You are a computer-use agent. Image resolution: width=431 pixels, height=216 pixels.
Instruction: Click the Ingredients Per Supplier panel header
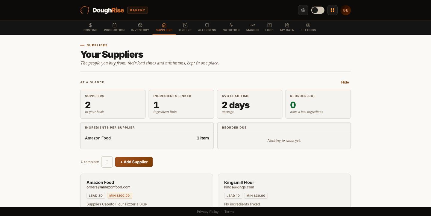click(147, 128)
